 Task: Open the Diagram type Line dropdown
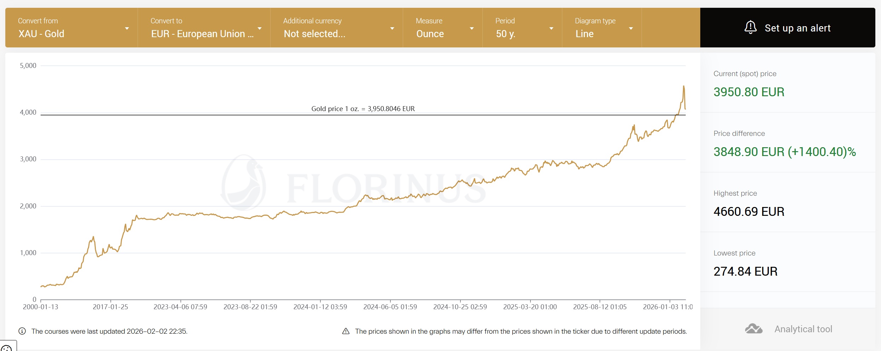tap(602, 28)
